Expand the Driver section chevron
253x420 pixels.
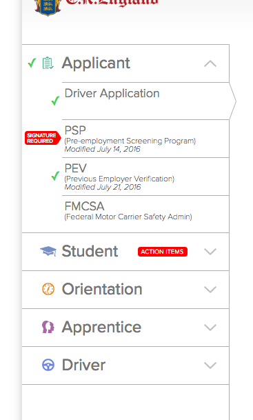[210, 366]
